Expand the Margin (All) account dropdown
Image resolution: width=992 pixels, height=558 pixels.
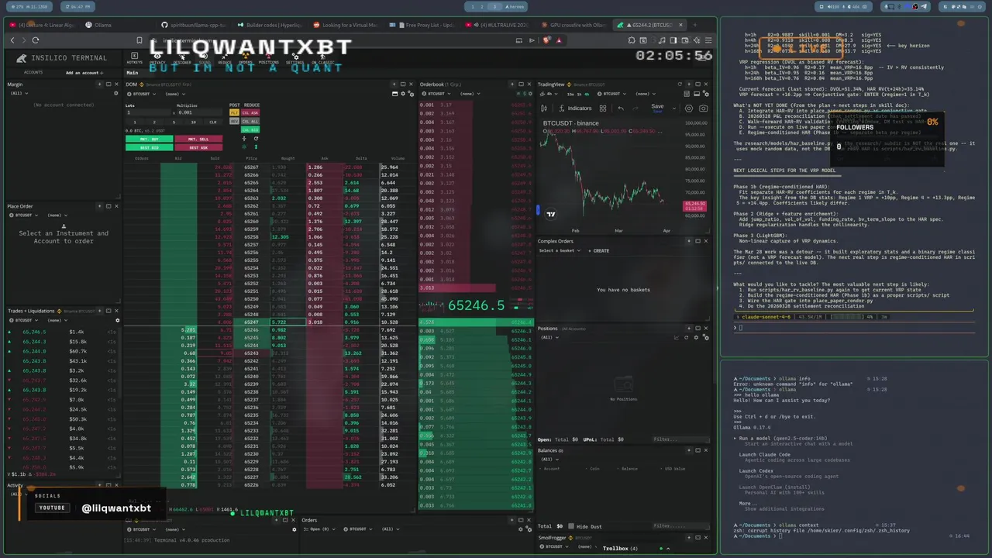click(x=19, y=93)
